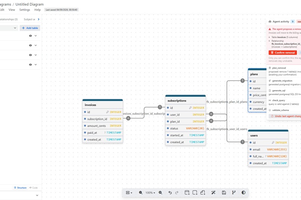Click the 'n' marker beside subscriptions plan_id
Viewport: 301px width, 200px height.
pos(211,121)
